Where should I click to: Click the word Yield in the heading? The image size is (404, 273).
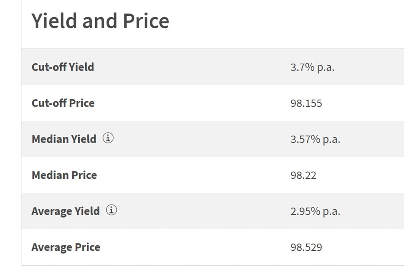coord(54,21)
